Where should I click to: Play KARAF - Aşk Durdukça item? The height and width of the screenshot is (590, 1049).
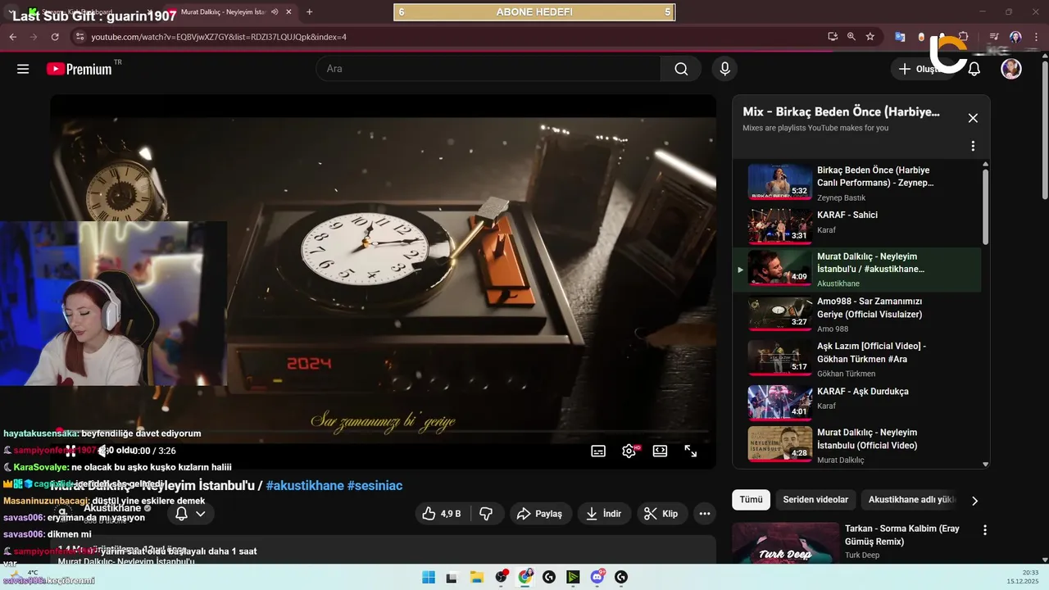pos(856,402)
